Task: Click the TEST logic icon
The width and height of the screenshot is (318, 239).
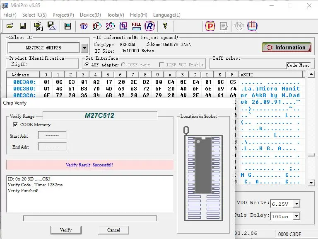Action: (239, 26)
